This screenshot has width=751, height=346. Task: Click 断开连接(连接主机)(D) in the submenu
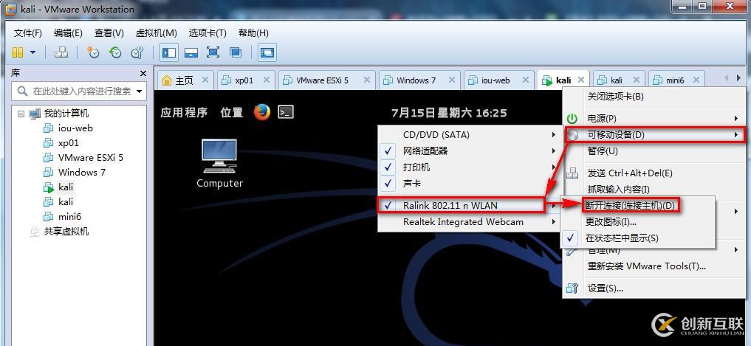631,205
